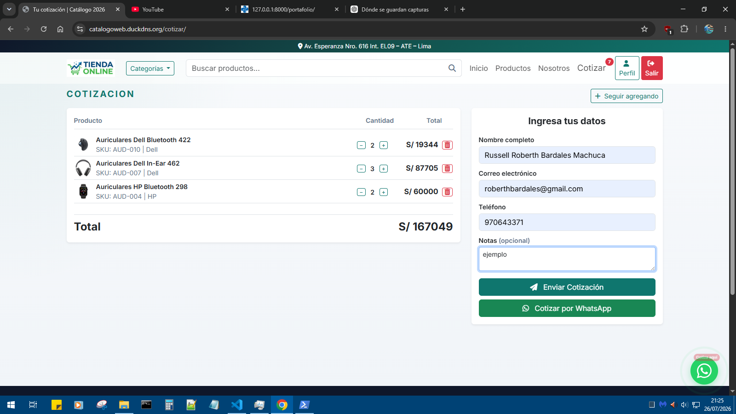The width and height of the screenshot is (736, 414).
Task: Click Seguir agregando button
Action: coord(627,96)
